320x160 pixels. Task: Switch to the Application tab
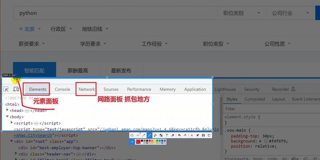195,89
